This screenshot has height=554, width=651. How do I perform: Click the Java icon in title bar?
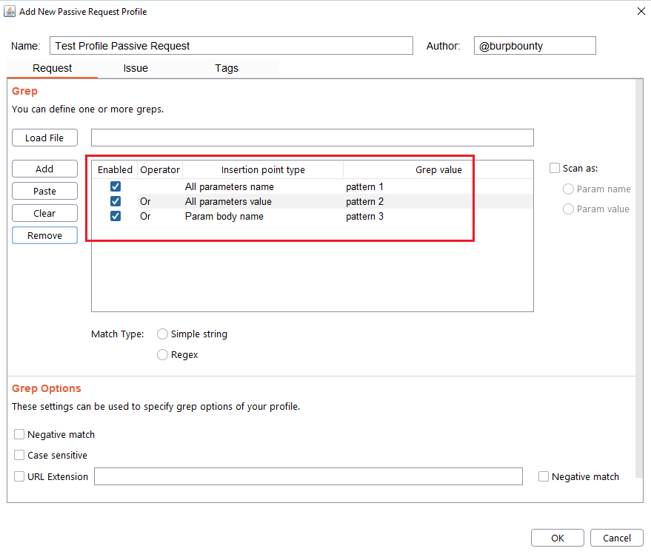pyautogui.click(x=10, y=11)
